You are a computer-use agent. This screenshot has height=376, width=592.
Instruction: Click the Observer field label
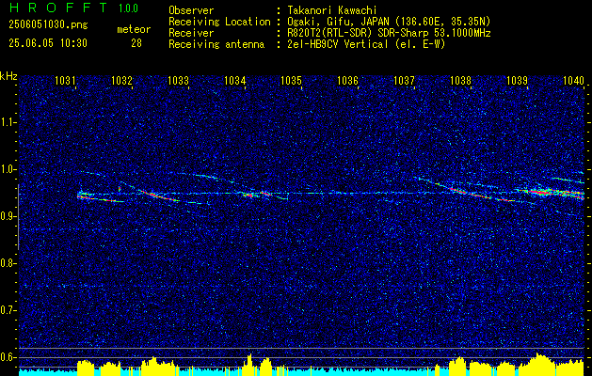(x=191, y=10)
